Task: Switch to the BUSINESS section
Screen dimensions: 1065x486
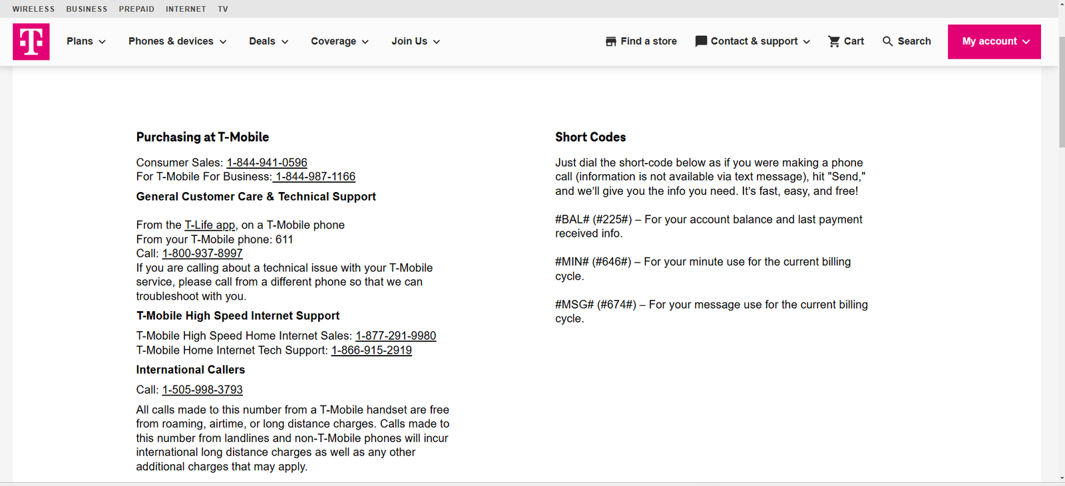Action: (86, 9)
